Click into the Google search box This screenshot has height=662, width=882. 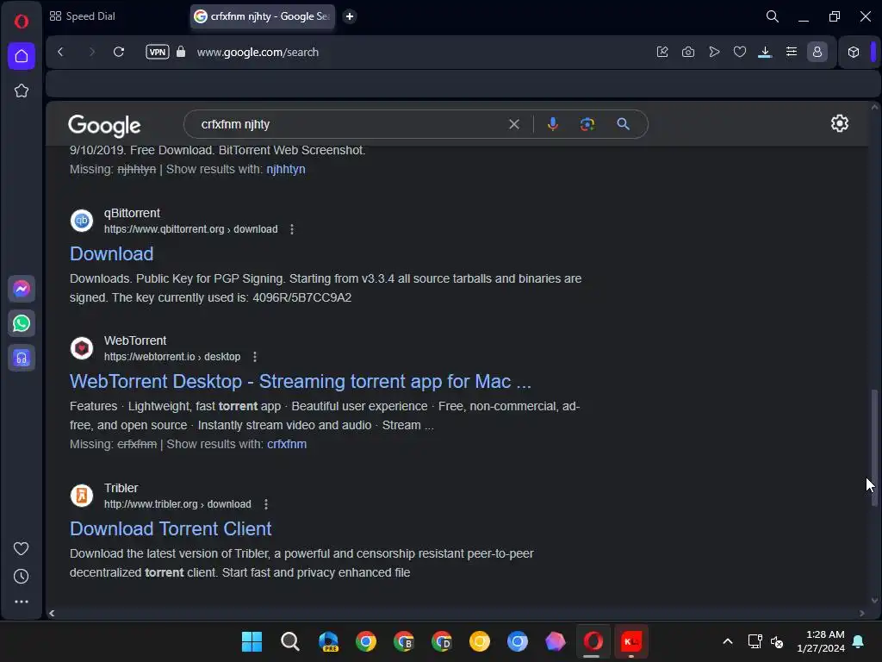tap(349, 124)
